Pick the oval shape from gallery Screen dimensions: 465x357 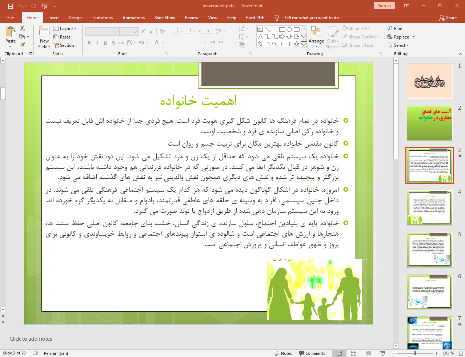289,29
